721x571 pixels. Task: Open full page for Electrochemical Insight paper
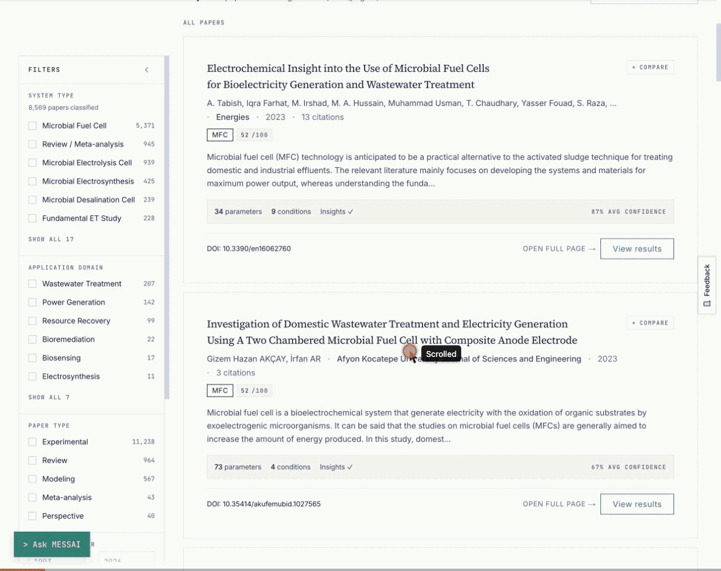(559, 249)
